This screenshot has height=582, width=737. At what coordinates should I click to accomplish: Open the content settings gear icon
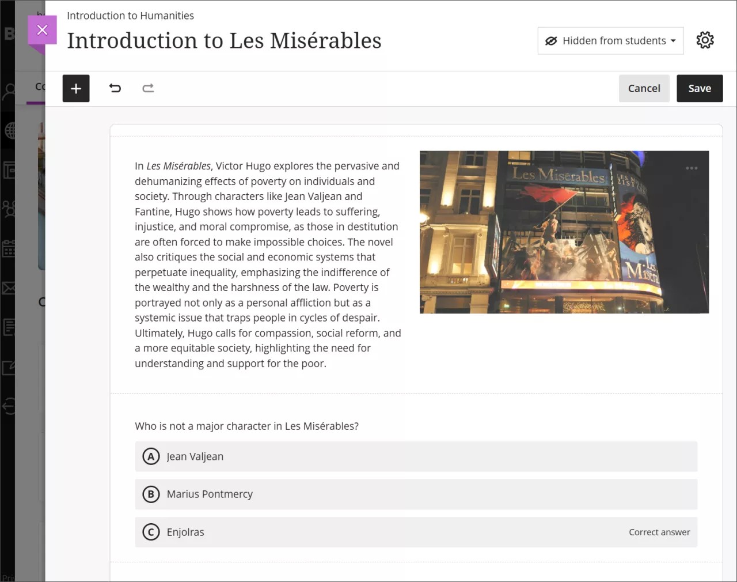pyautogui.click(x=705, y=40)
